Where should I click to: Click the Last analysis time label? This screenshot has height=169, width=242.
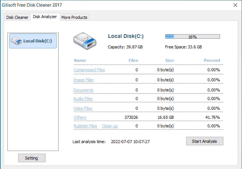click(x=89, y=142)
